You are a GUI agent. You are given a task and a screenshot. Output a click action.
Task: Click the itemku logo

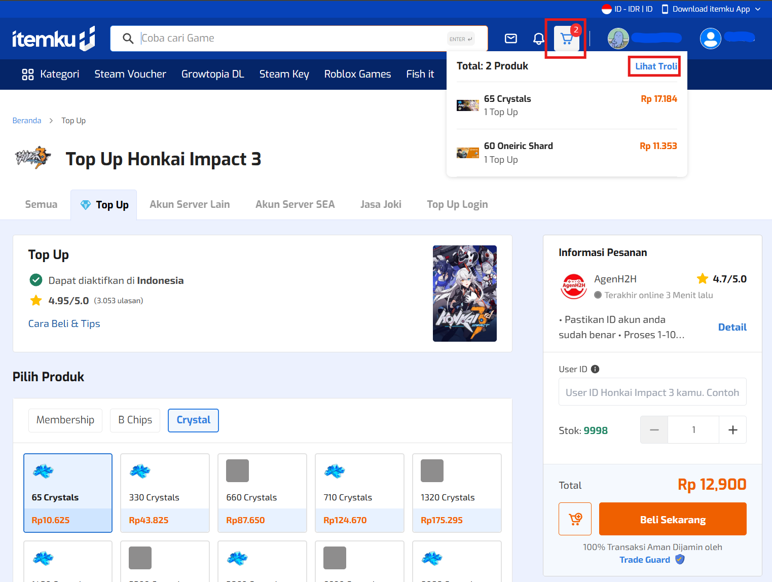[54, 39]
